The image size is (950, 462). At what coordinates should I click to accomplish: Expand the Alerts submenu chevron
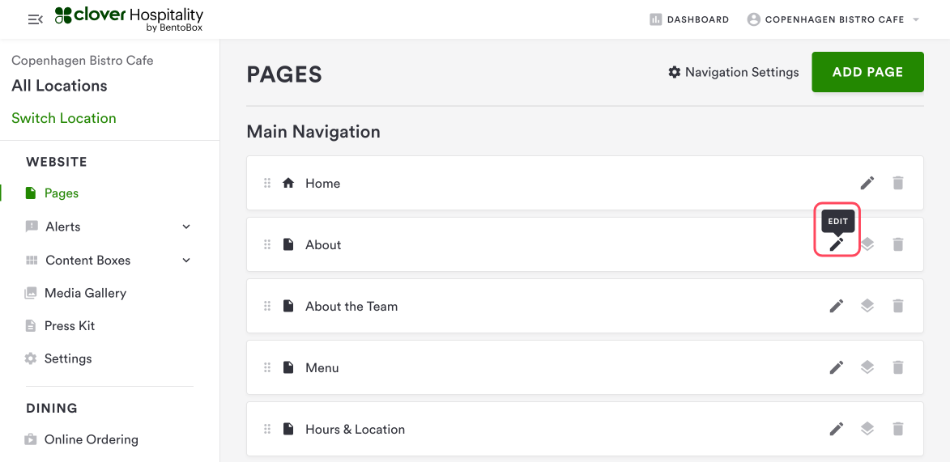pos(186,227)
